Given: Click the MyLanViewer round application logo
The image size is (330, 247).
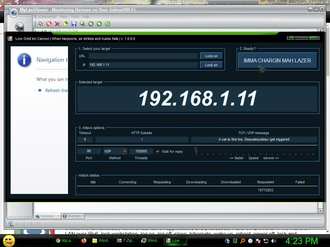Looking at the screenshot, I should pos(14,13).
